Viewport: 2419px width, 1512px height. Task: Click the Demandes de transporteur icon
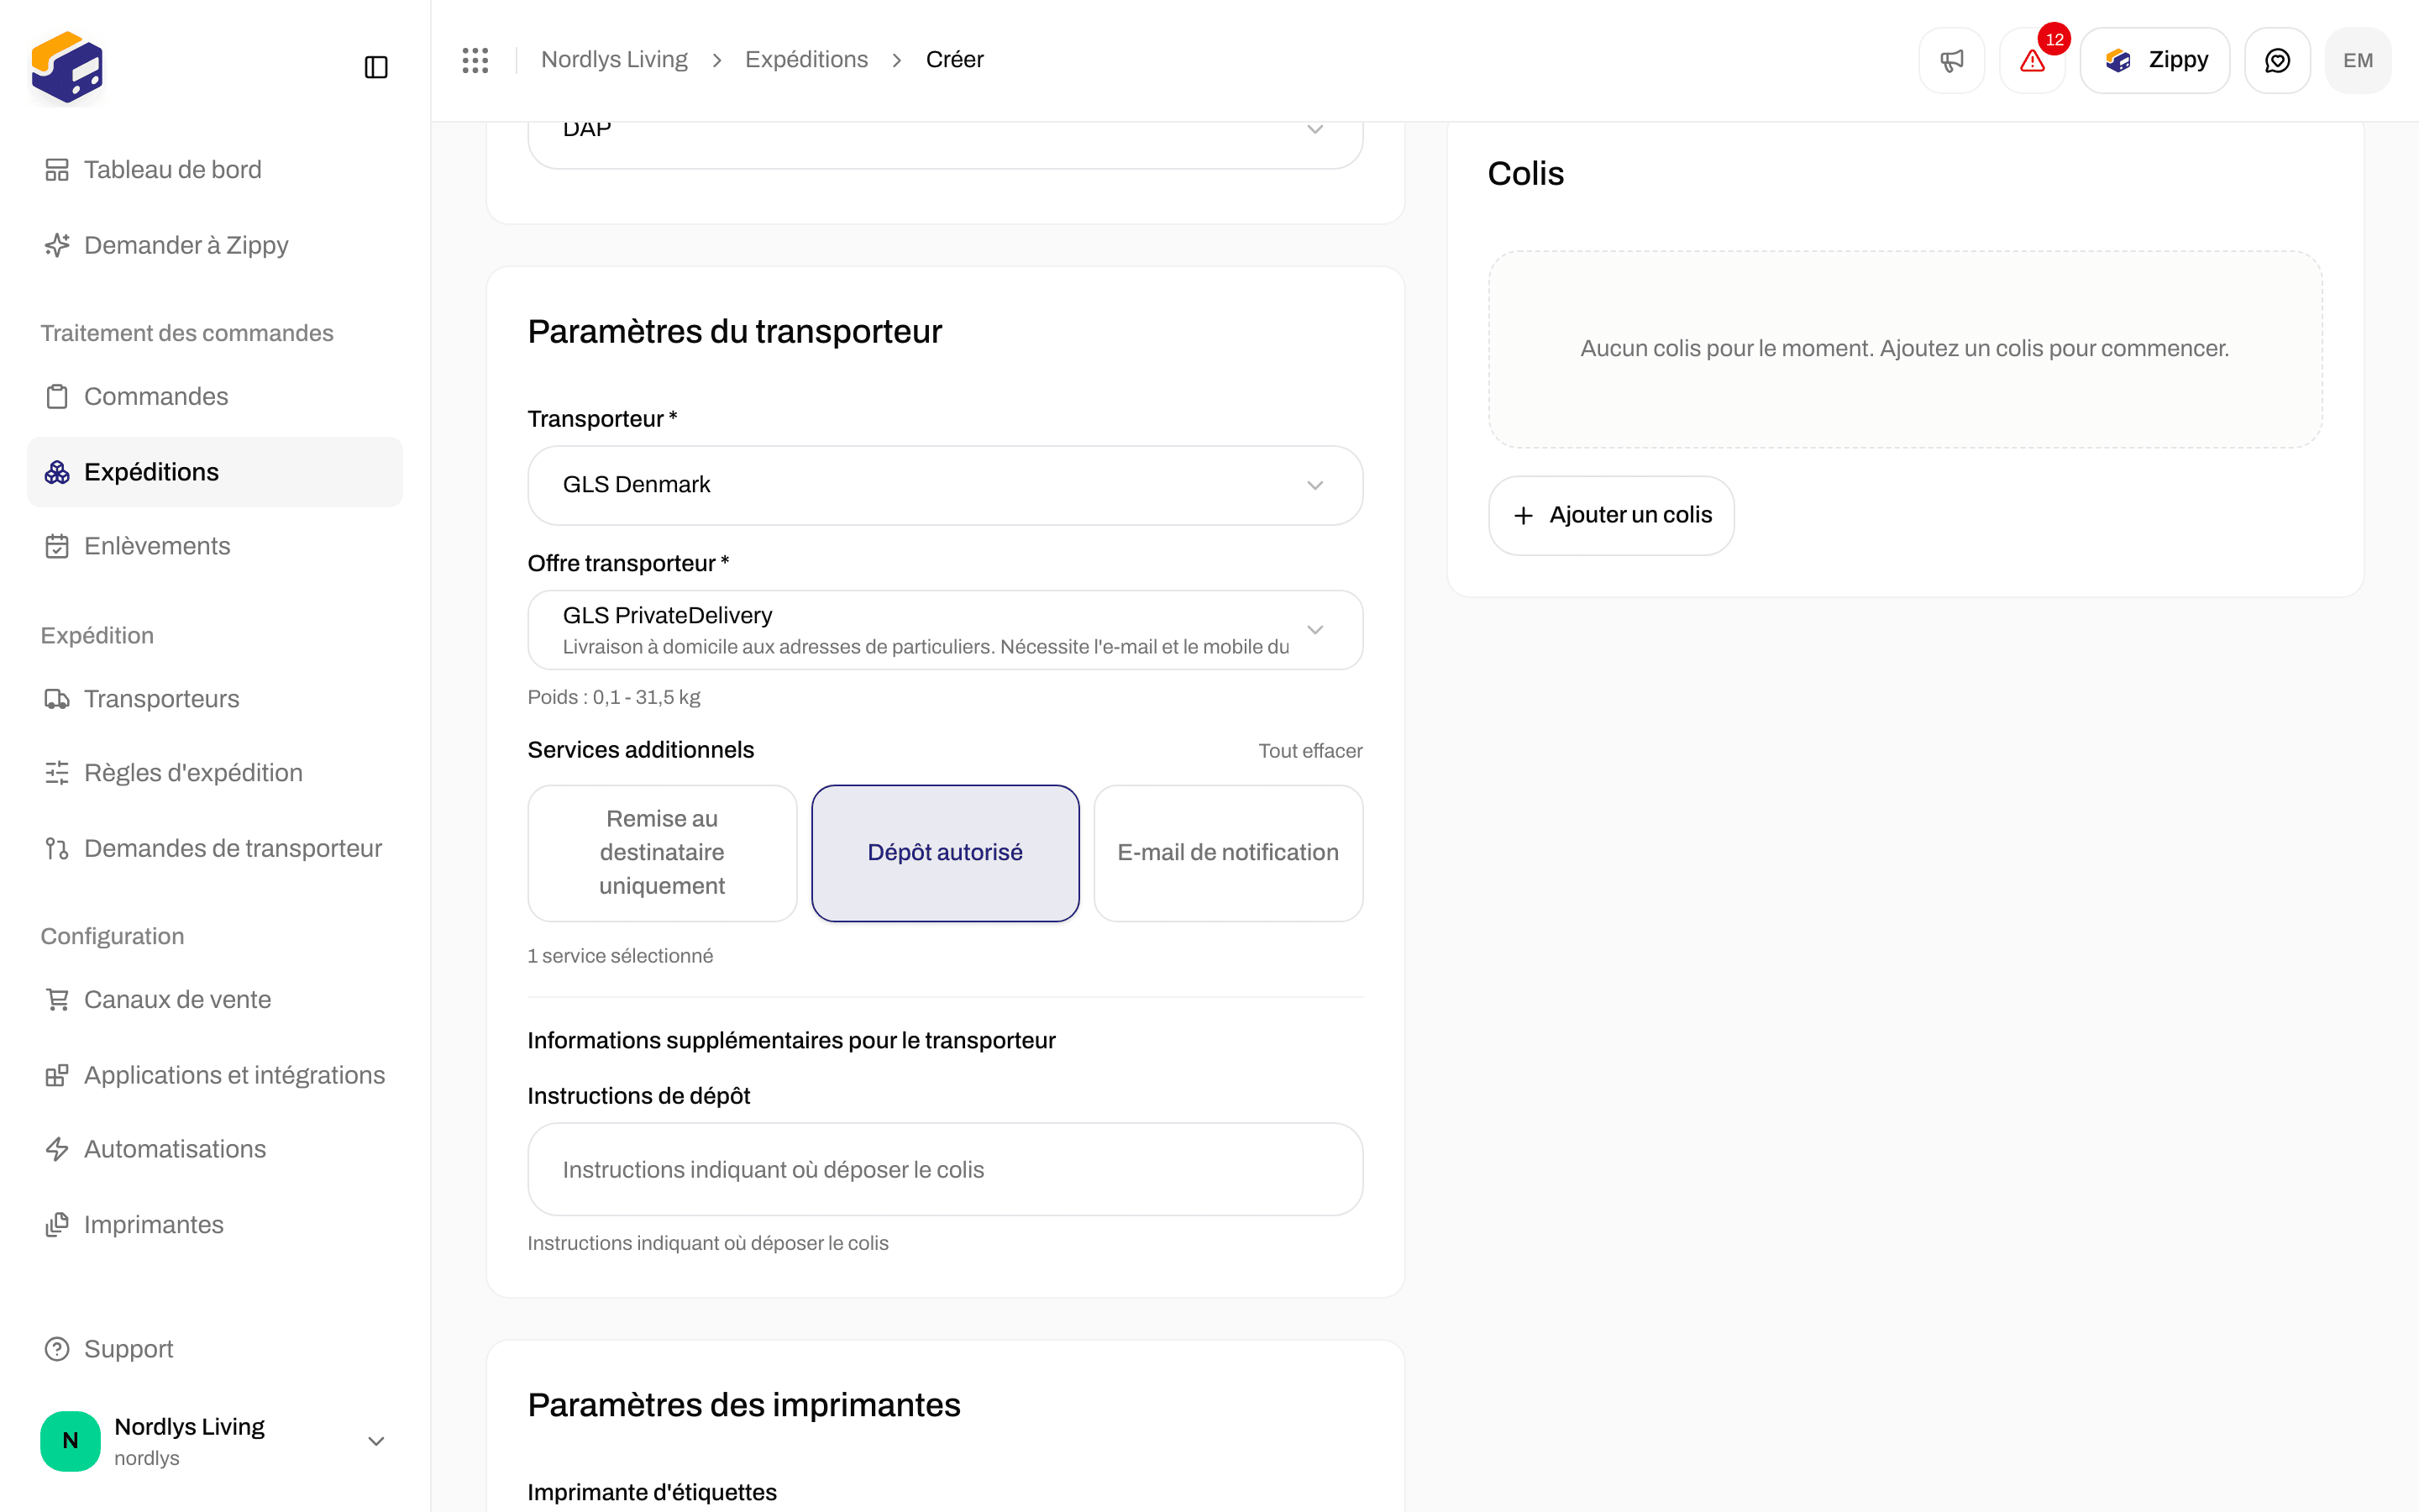(57, 848)
